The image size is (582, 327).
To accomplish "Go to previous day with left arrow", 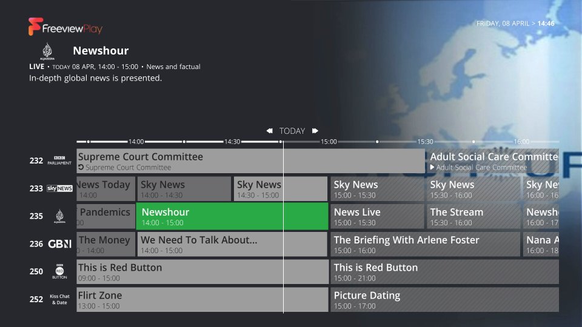I will click(x=269, y=131).
